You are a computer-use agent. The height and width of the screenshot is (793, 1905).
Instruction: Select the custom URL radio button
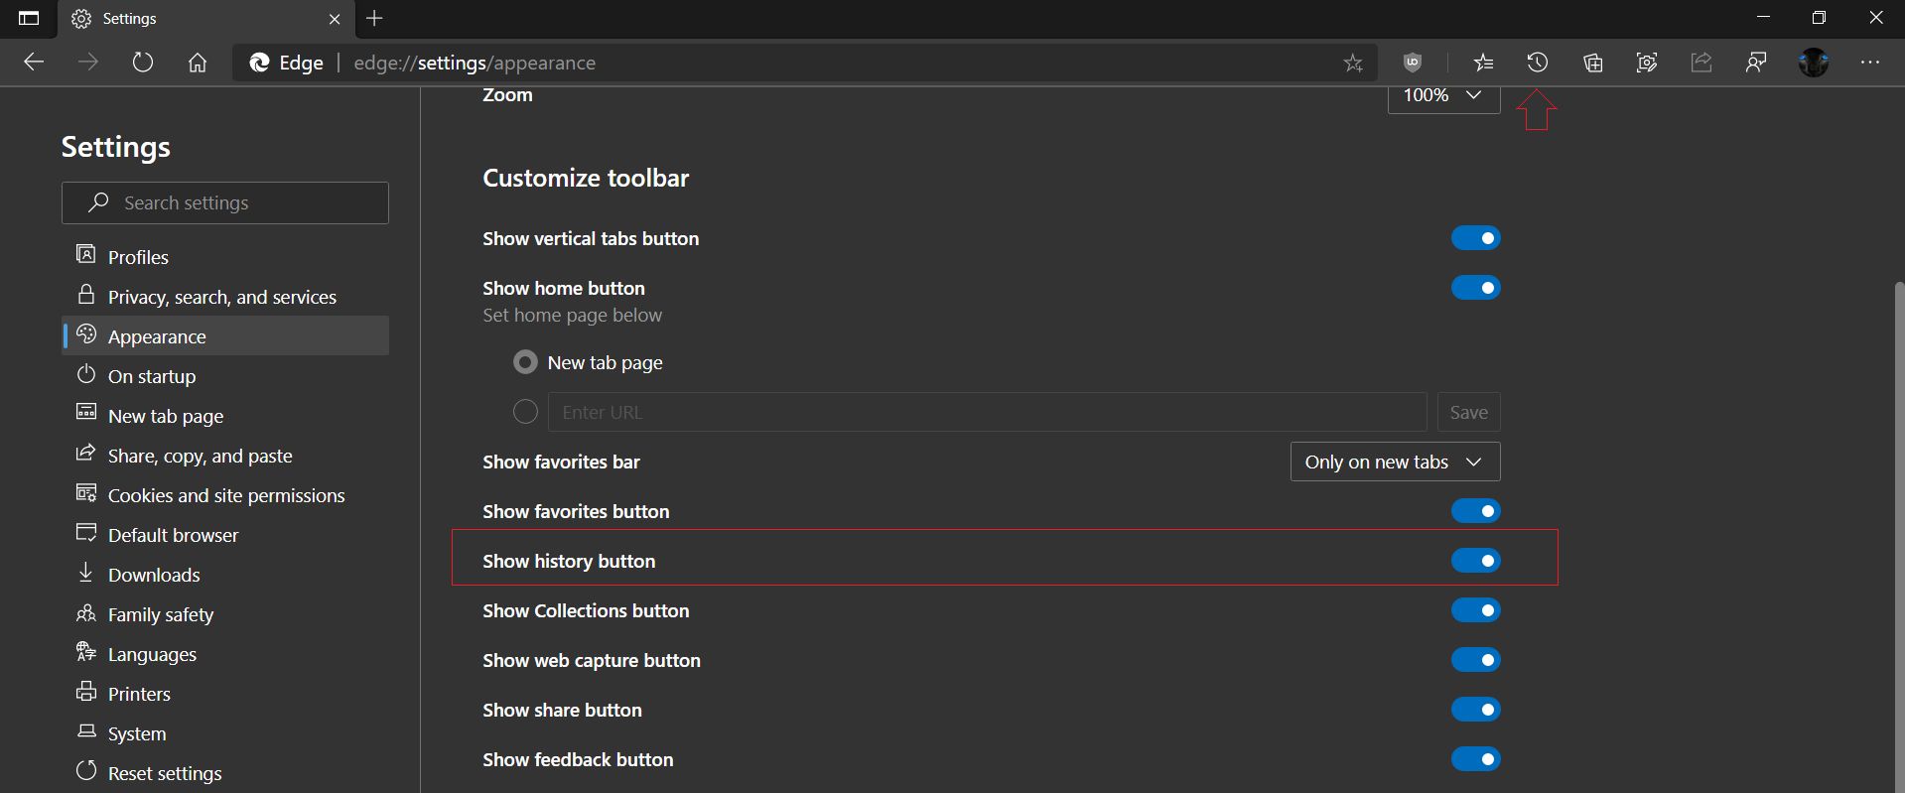[525, 412]
